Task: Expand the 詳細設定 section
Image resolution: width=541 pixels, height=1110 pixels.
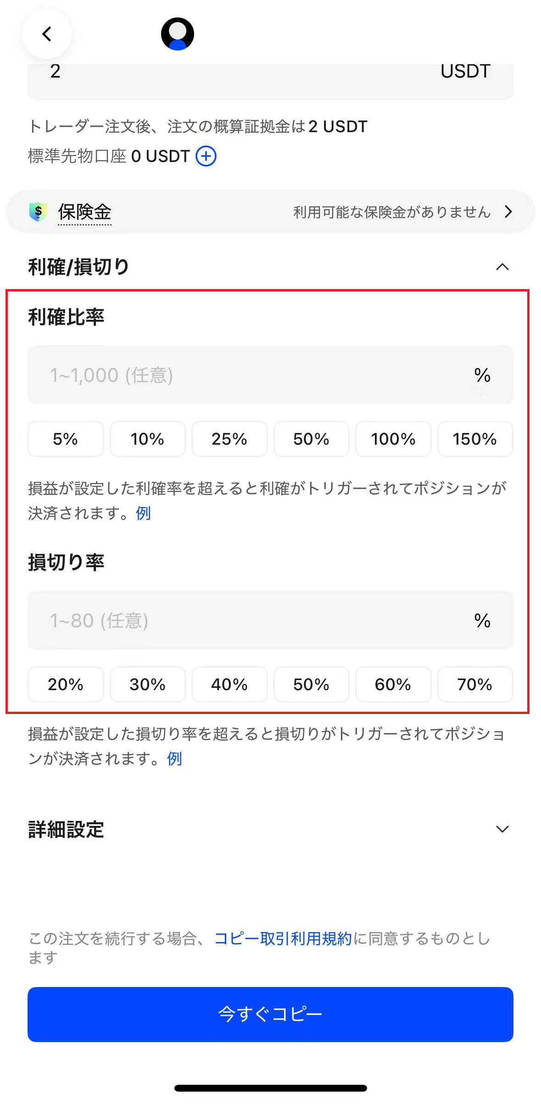Action: pos(502,829)
